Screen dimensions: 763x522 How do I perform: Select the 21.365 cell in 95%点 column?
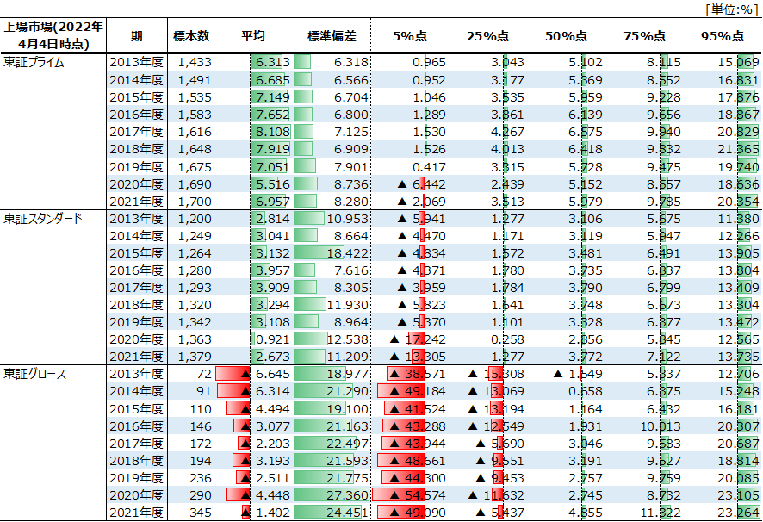[722, 149]
